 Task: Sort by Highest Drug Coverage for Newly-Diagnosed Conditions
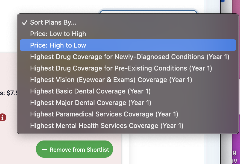pos(130,57)
